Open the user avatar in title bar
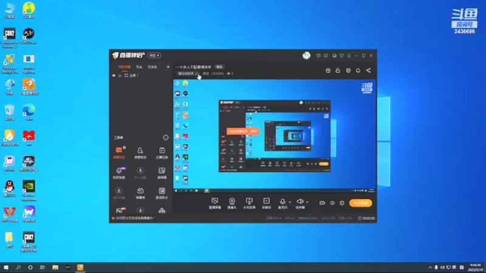The height and width of the screenshot is (273, 486). pos(306,55)
